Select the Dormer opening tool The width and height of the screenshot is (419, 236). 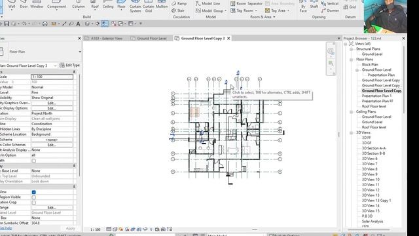tap(330, 10)
